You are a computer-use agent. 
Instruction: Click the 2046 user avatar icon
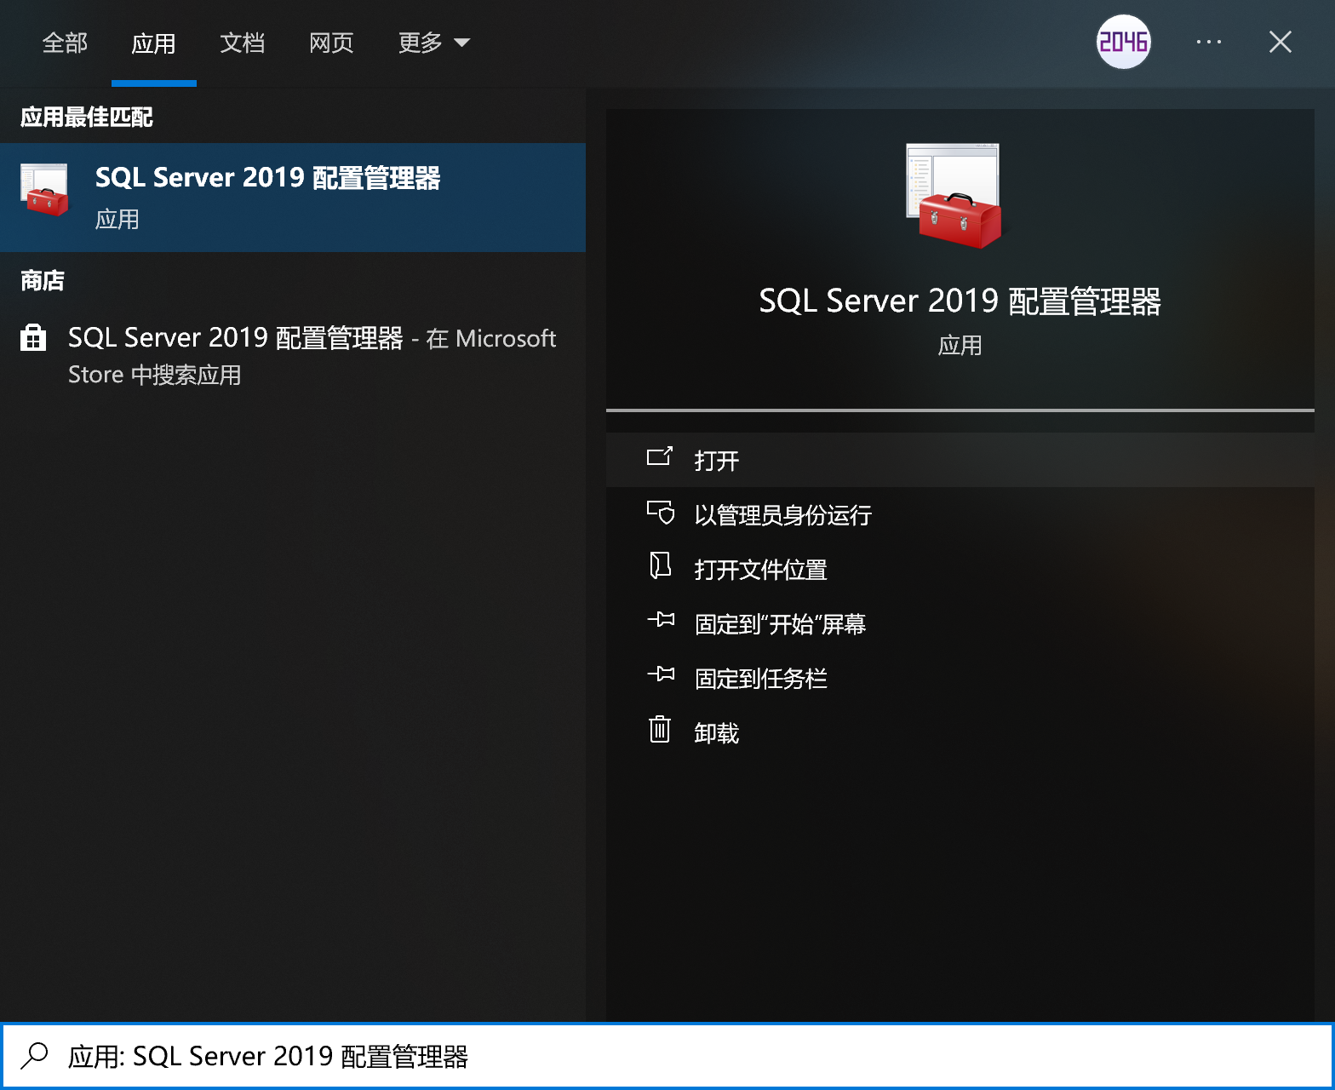tap(1123, 42)
